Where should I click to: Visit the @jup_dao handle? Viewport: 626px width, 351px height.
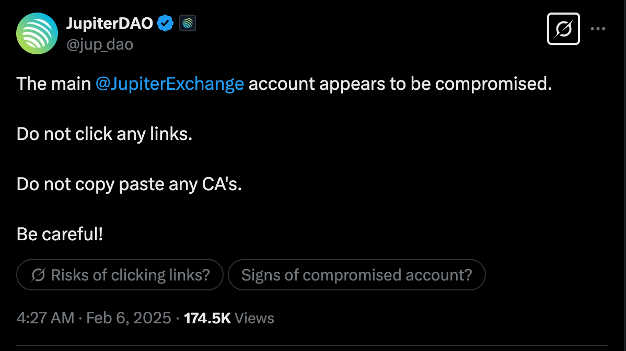point(99,44)
